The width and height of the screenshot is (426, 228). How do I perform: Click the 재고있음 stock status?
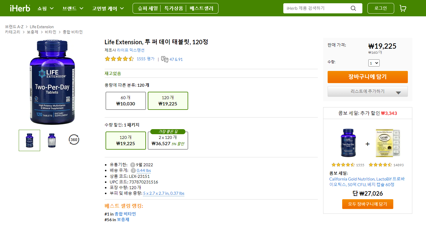click(113, 73)
